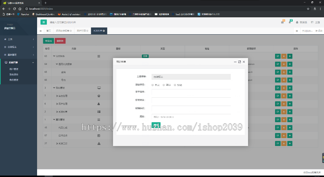The width and height of the screenshot is (324, 177).
Task: Click the 退出 logout link
Action: coord(319,31)
